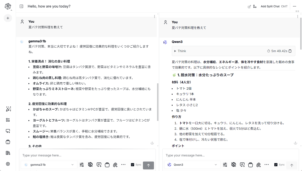Viewport: 302px width, 171px height.
Task: Click the monitor icon in the sidebar
Action: point(8,131)
